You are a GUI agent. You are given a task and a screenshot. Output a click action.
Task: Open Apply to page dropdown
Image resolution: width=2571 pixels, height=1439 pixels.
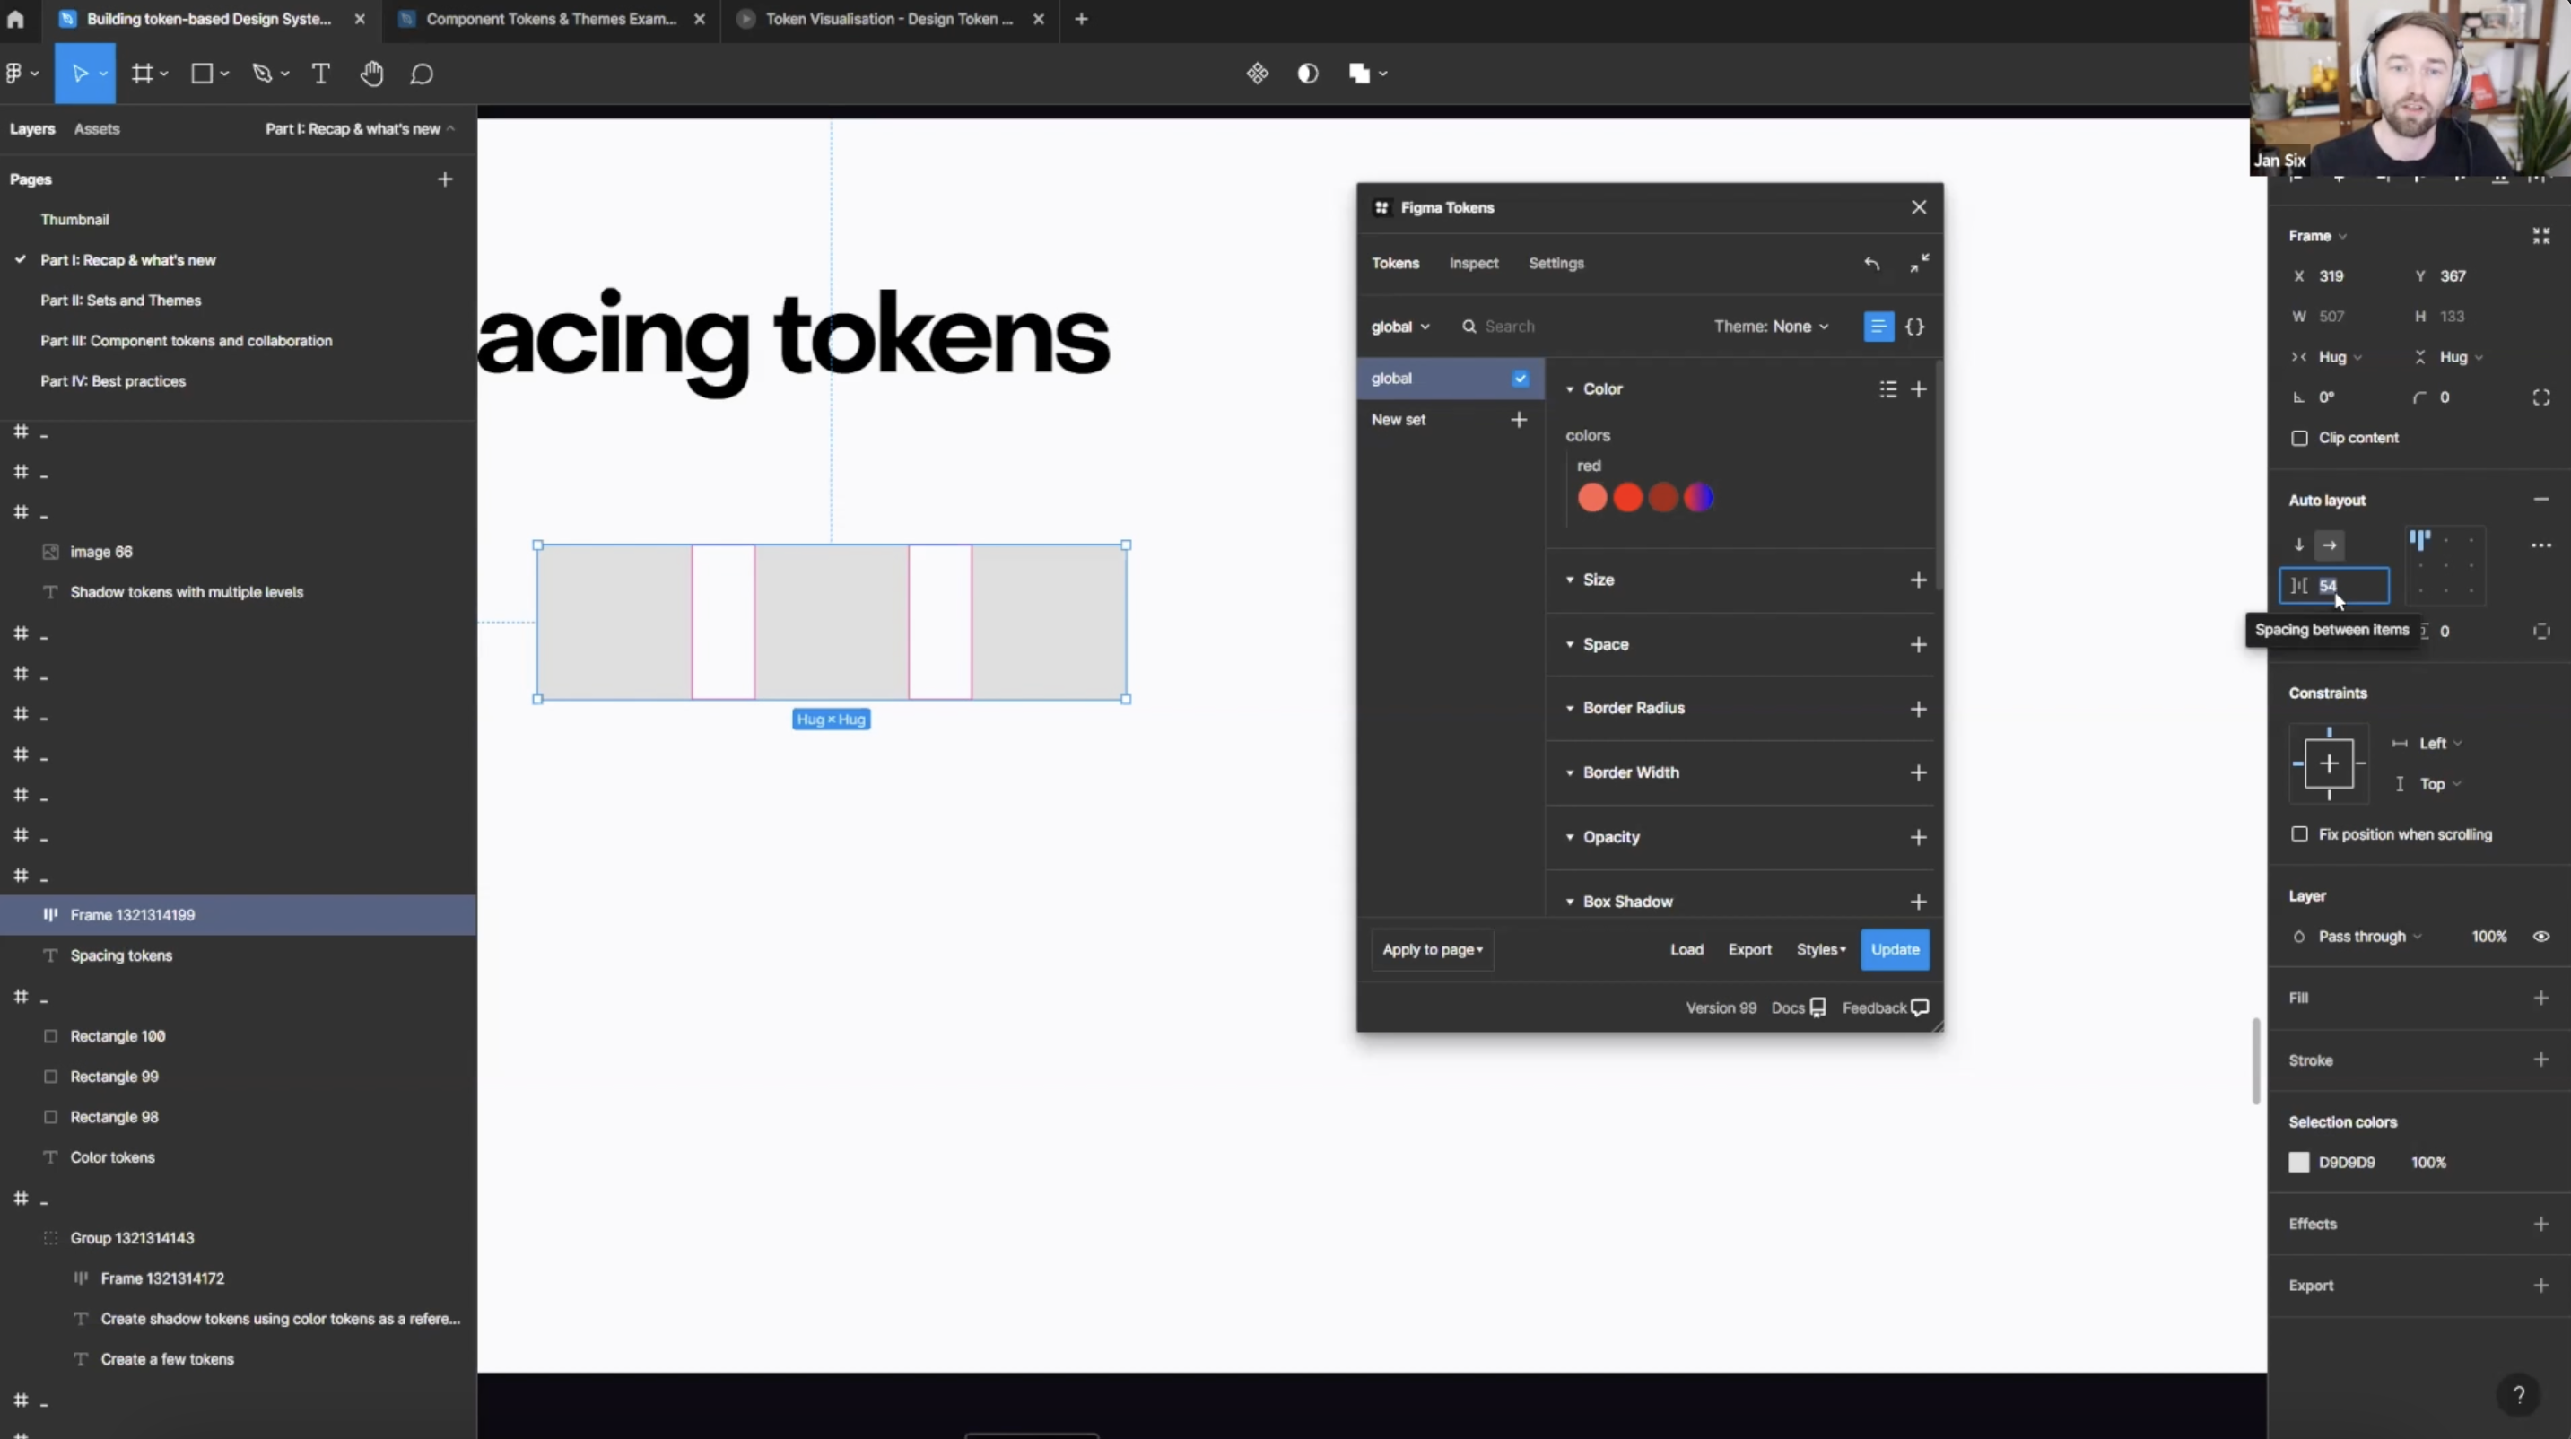point(1433,949)
